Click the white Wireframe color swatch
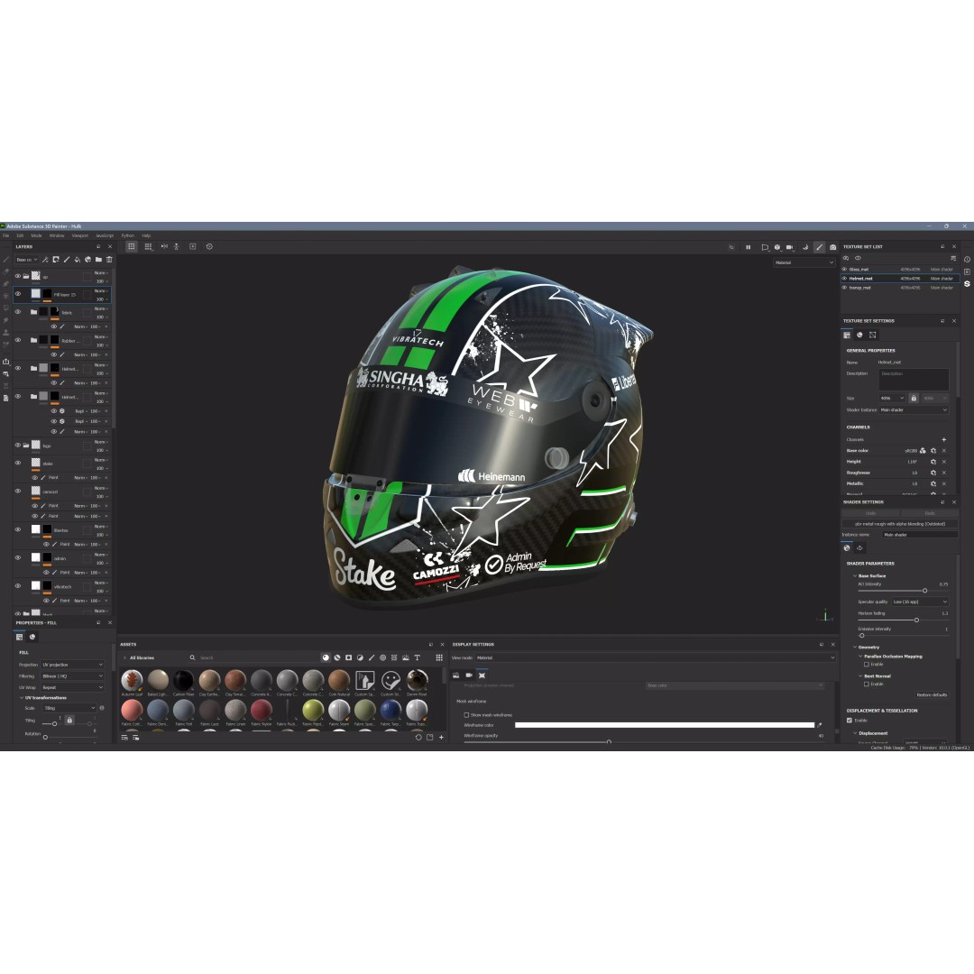Image resolution: width=974 pixels, height=974 pixels. pyautogui.click(x=665, y=725)
